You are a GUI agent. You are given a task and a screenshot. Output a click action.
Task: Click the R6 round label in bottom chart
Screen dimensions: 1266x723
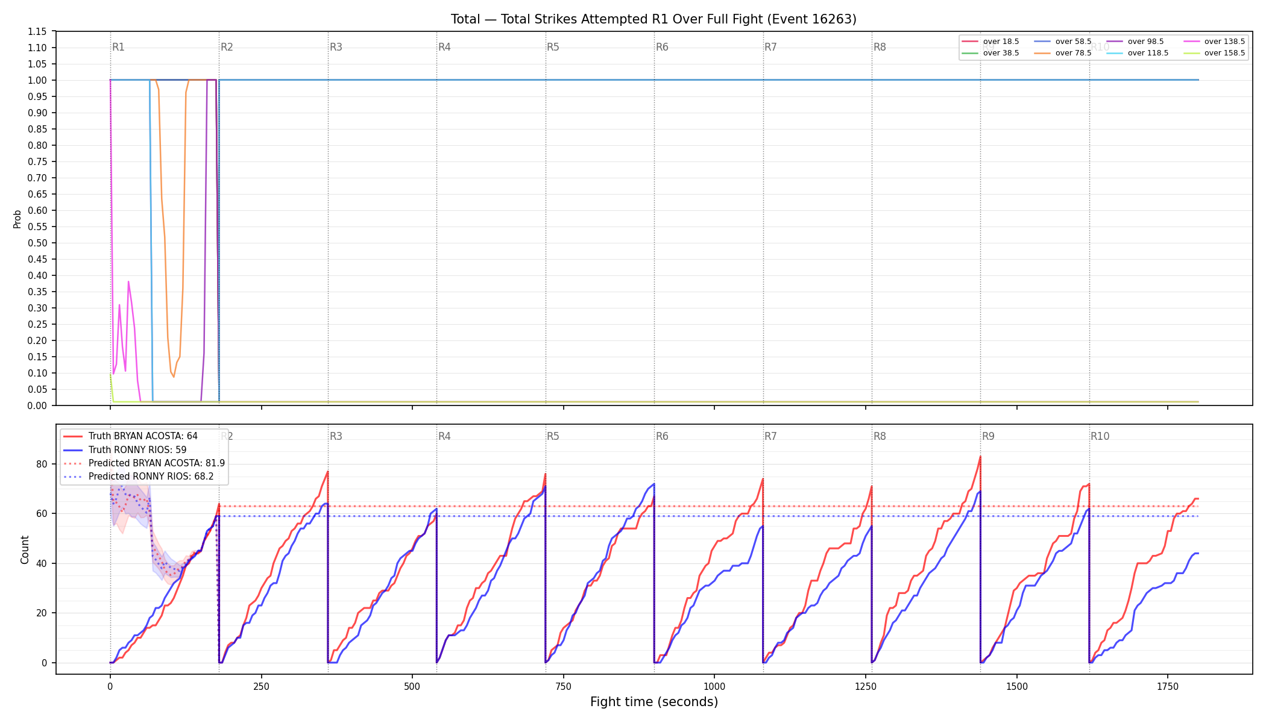point(662,436)
